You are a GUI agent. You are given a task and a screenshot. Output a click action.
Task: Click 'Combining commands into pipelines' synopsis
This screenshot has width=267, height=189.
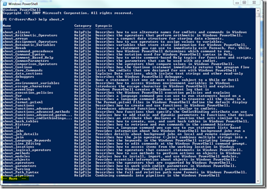coord(158,175)
